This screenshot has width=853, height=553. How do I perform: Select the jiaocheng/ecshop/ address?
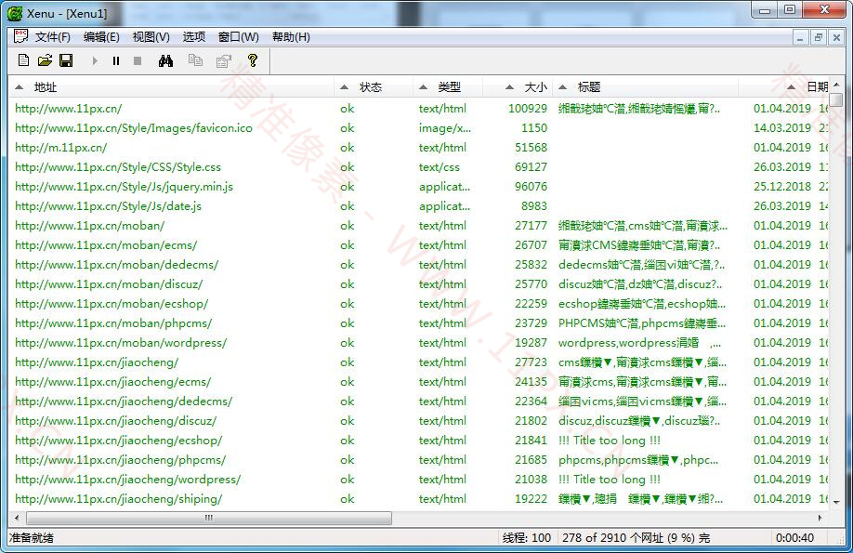[x=119, y=441]
